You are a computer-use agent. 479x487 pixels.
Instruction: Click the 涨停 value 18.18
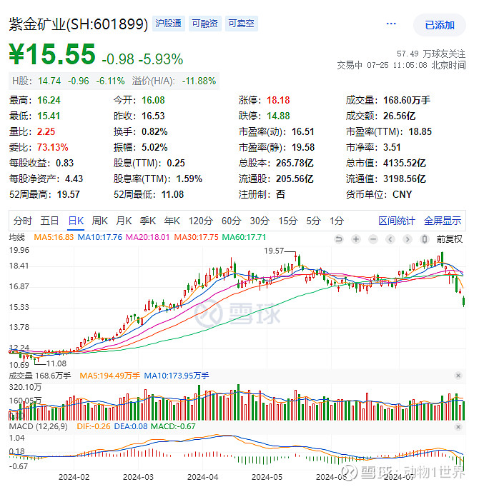(x=278, y=100)
